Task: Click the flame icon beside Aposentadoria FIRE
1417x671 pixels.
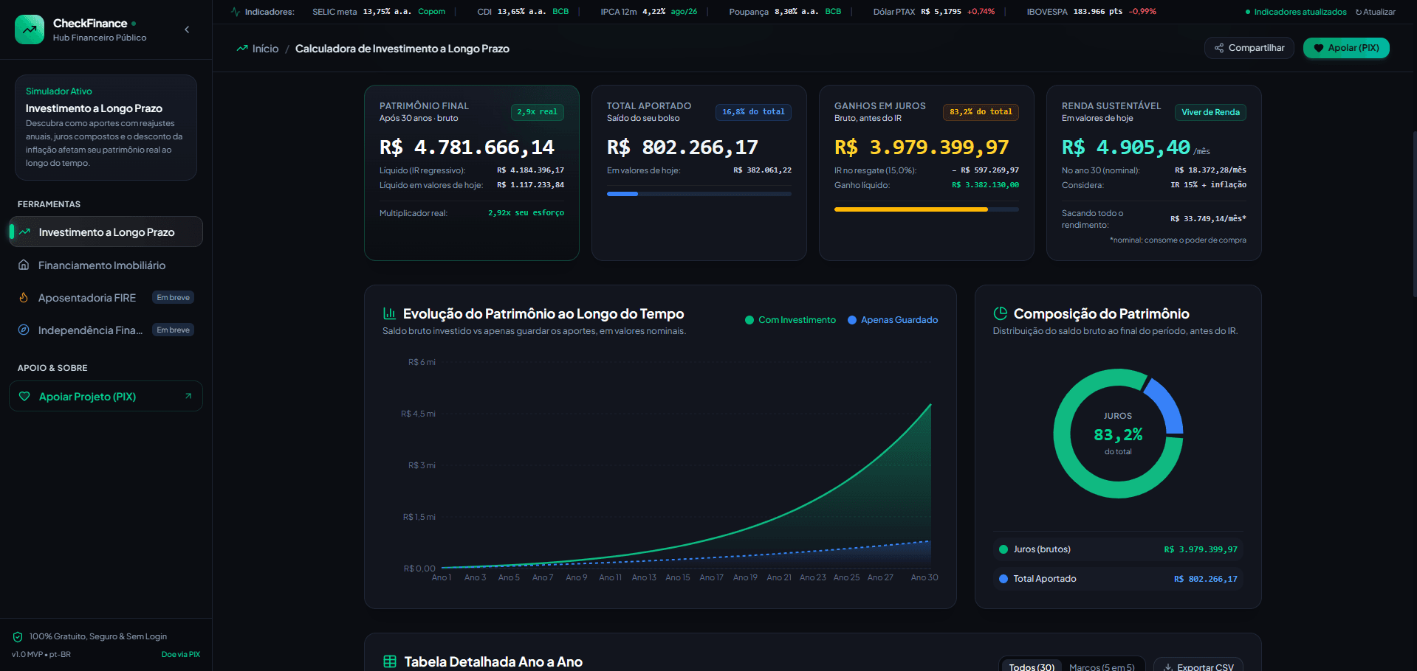Action: point(24,297)
